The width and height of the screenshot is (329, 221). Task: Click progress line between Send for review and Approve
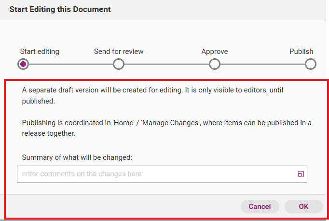tap(166, 64)
